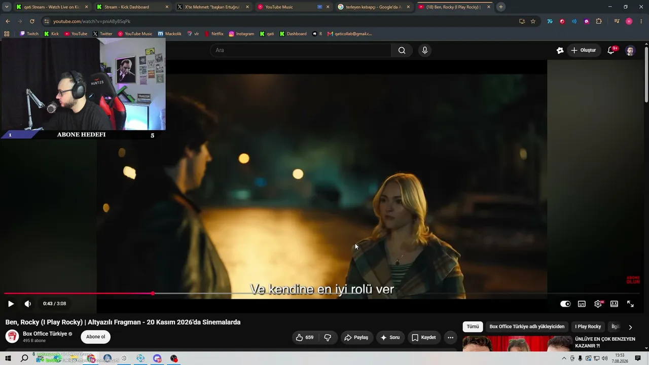Open the Dashboard bookmark
Image resolution: width=649 pixels, height=365 pixels.
tap(293, 34)
